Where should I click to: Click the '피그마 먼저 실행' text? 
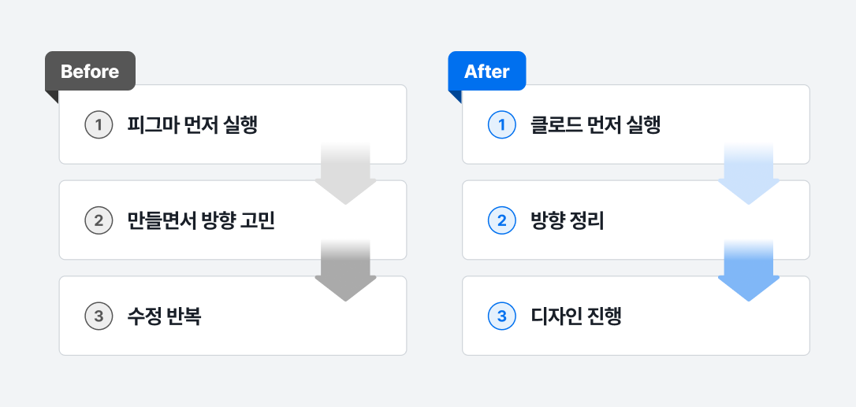pos(192,125)
